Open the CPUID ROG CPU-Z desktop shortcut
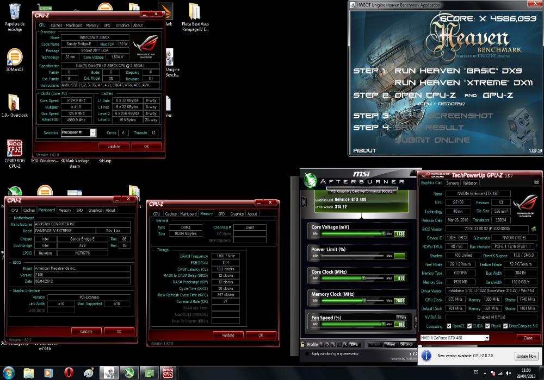The image size is (544, 380). 15,153
